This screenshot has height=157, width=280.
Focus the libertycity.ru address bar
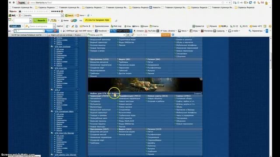tap(125, 3)
